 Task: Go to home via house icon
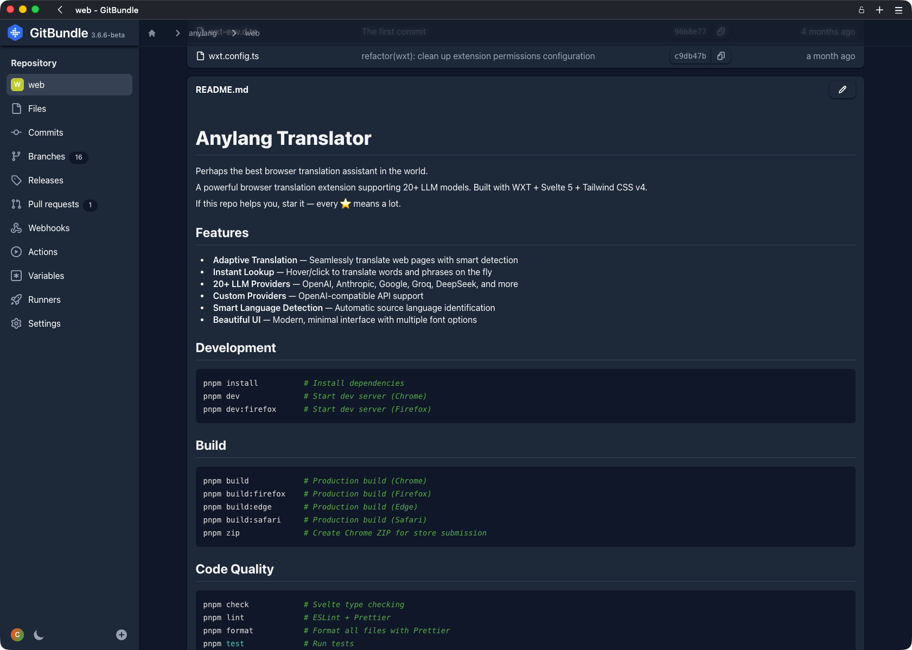pos(152,33)
